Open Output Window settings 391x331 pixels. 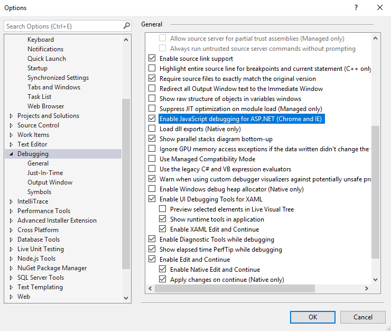[50, 182]
